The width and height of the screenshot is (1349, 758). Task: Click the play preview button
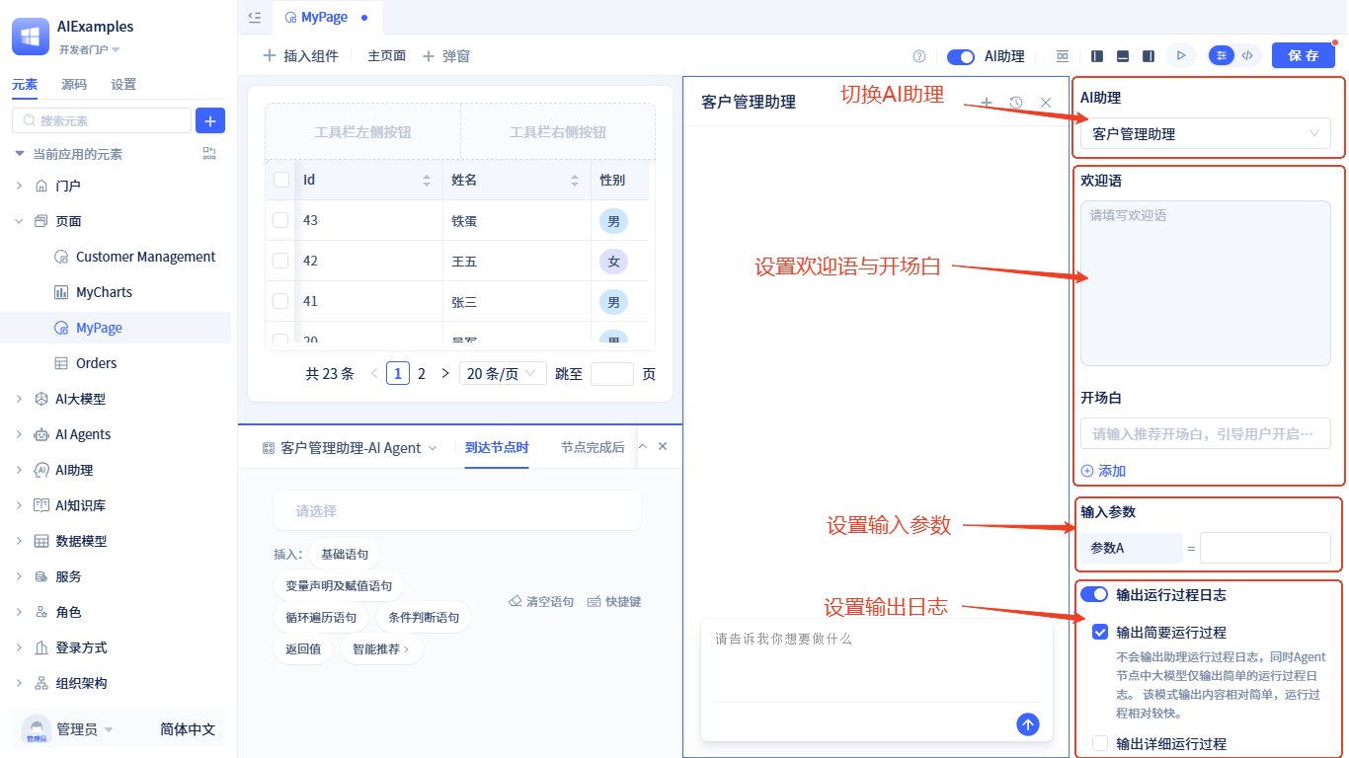1180,56
